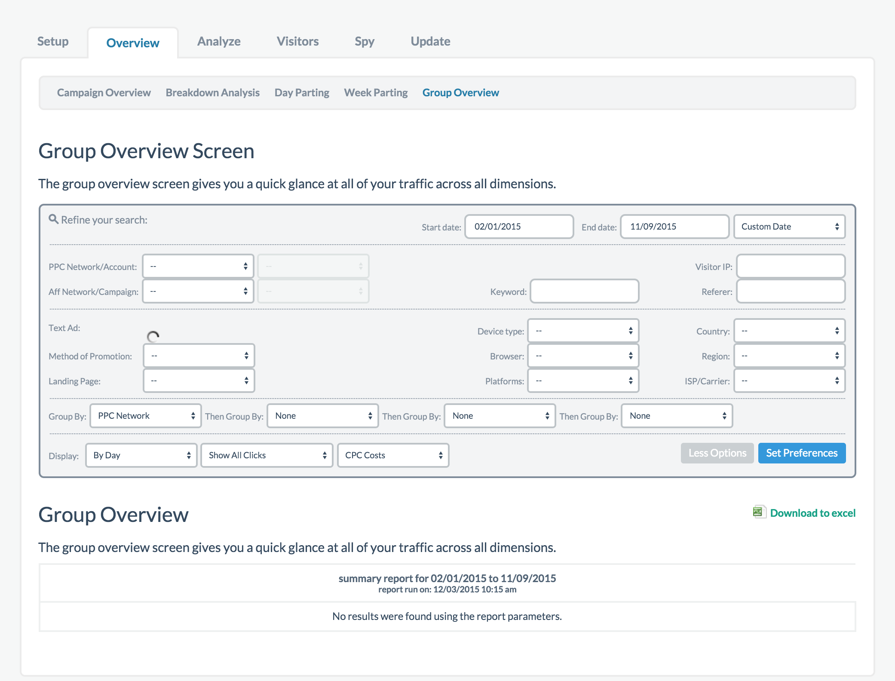This screenshot has height=681, width=895.
Task: Click the Start date input field
Action: click(x=519, y=227)
